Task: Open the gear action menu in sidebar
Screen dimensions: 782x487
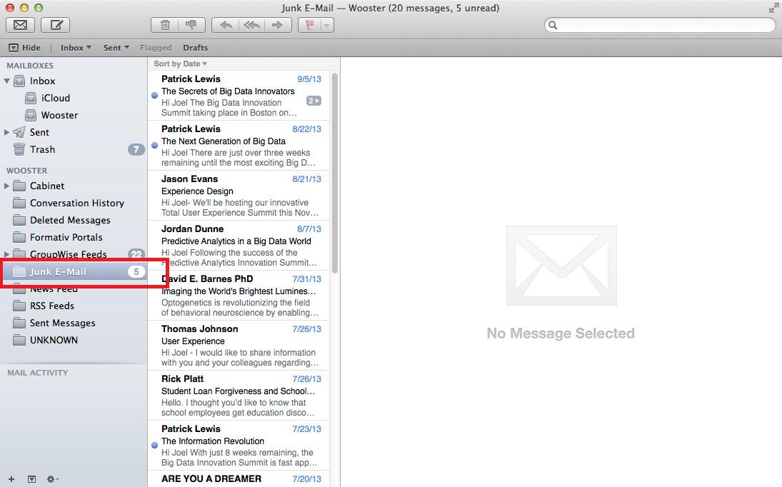Action: [52, 479]
